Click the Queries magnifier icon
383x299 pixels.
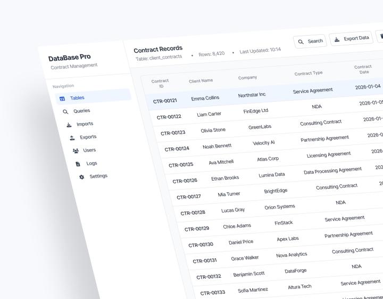65,112
